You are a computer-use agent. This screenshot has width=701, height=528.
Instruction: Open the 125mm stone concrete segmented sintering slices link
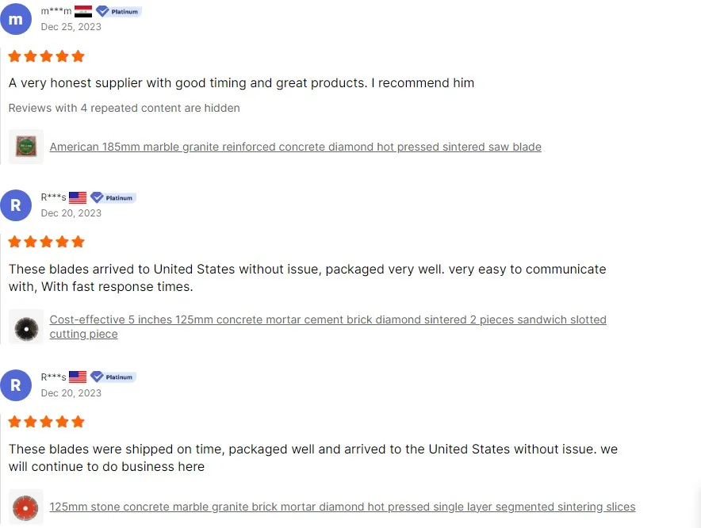(x=342, y=507)
